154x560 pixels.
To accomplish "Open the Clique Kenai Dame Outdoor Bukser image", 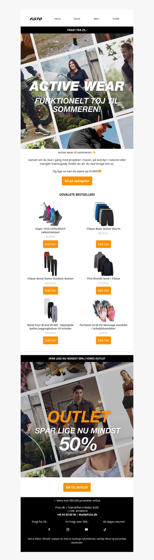I will coord(50,263).
